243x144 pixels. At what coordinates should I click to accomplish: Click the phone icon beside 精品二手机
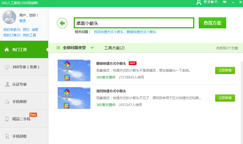coord(7,119)
